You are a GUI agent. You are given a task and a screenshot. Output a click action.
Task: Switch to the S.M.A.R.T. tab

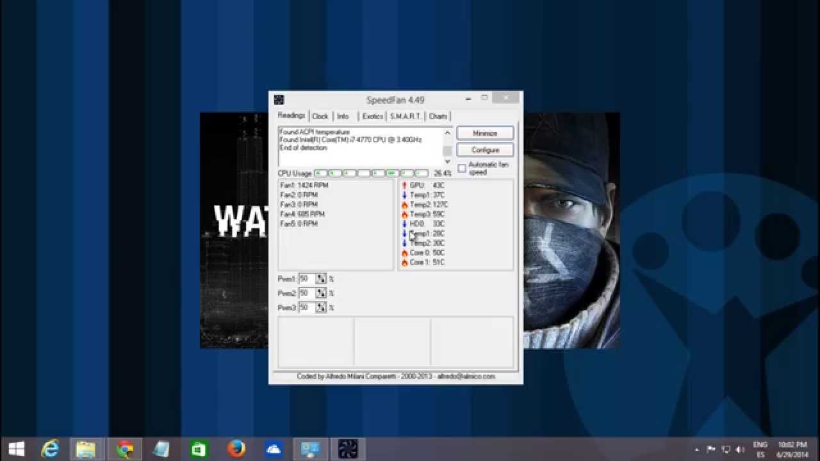406,117
